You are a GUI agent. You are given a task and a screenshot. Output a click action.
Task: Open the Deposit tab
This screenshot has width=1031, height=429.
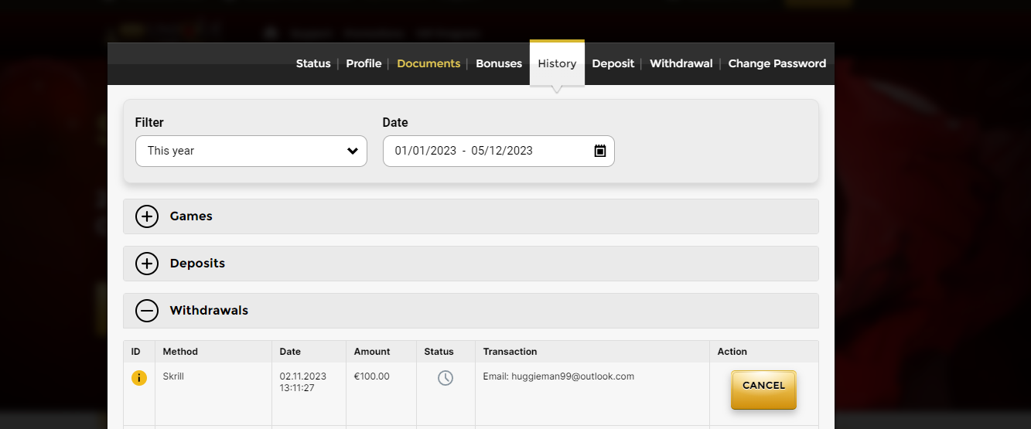(x=613, y=63)
